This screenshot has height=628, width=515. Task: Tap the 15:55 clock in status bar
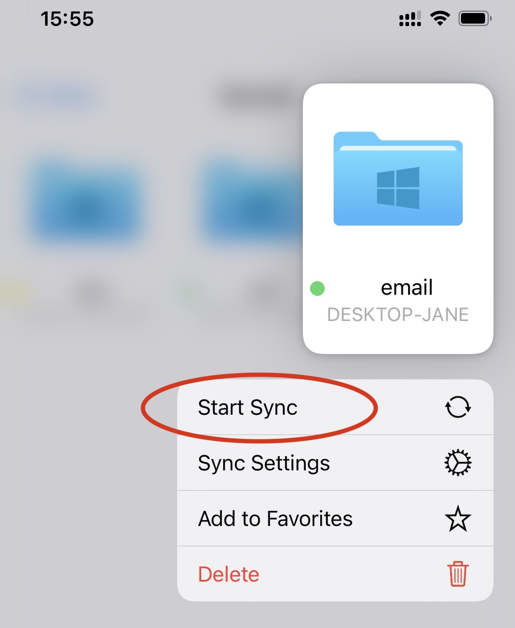67,19
